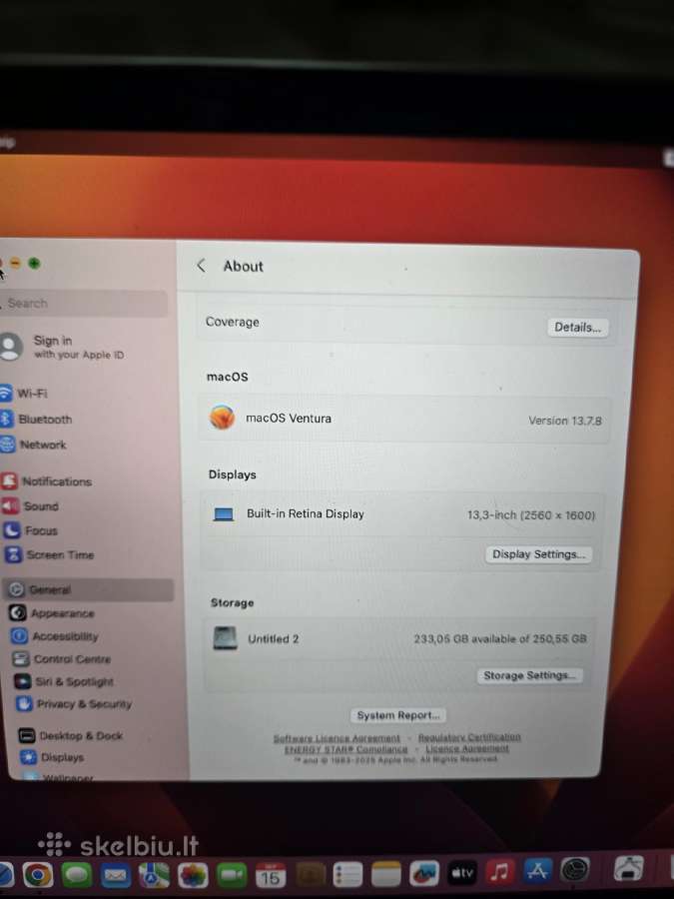Click Sign in with your Apple ID
Image resolution: width=674 pixels, height=899 pixels.
tap(78, 347)
